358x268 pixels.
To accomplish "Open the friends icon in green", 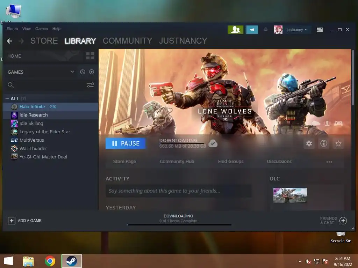I will [x=236, y=30].
